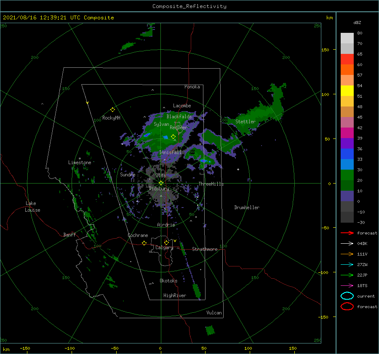The image size is (379, 354).
Task: Click the Cochrane city label
Action: tap(138, 235)
